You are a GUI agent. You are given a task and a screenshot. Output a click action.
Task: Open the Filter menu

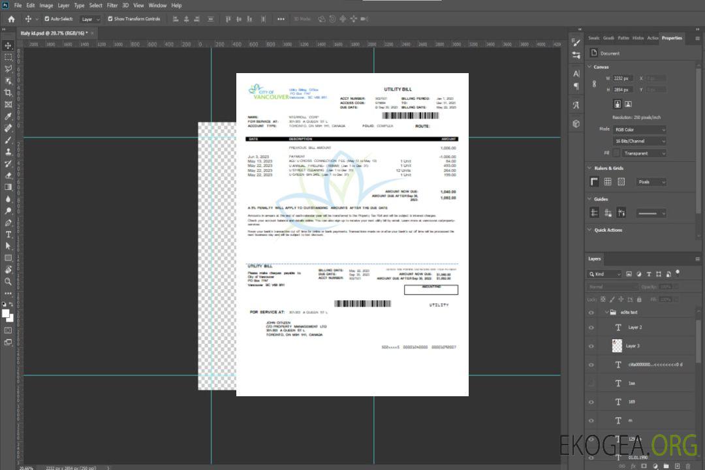pyautogui.click(x=112, y=5)
